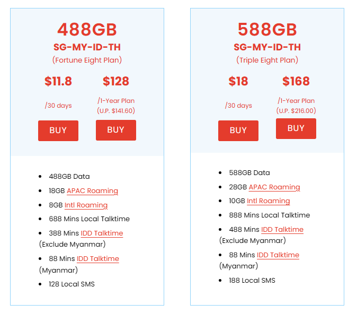This screenshot has height=313, width=357.
Task: Open APAC Roaming link under 18GB
Action: click(93, 191)
